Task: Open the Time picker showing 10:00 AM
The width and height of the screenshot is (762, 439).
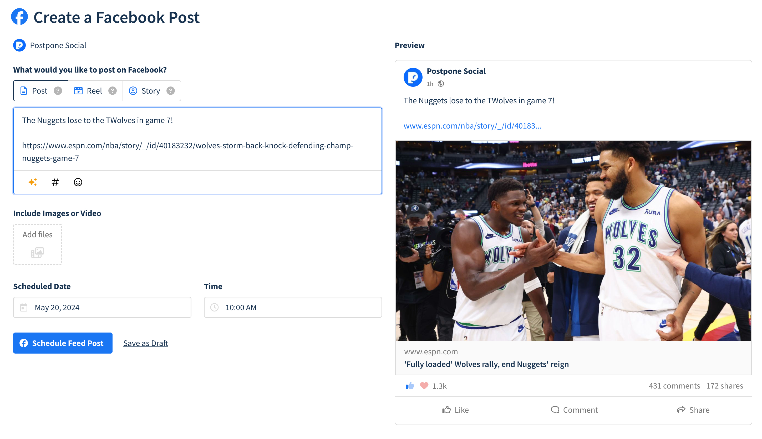Action: 293,307
